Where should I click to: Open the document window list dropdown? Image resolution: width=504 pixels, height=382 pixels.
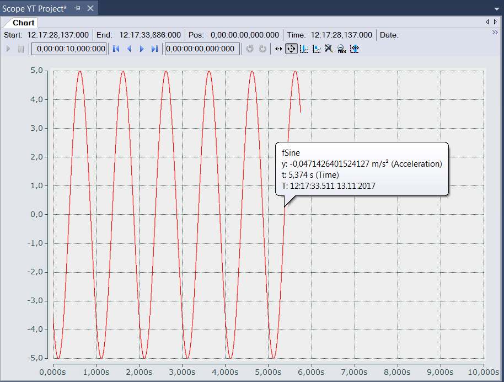(x=497, y=9)
